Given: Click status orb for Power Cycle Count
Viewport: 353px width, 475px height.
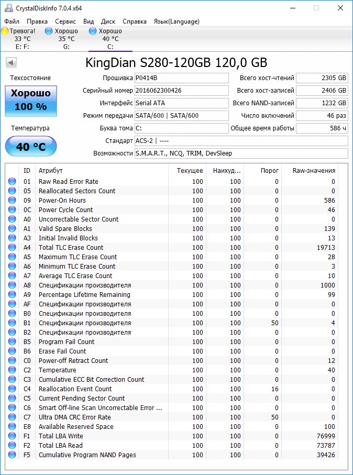Looking at the screenshot, I should click(x=12, y=209).
